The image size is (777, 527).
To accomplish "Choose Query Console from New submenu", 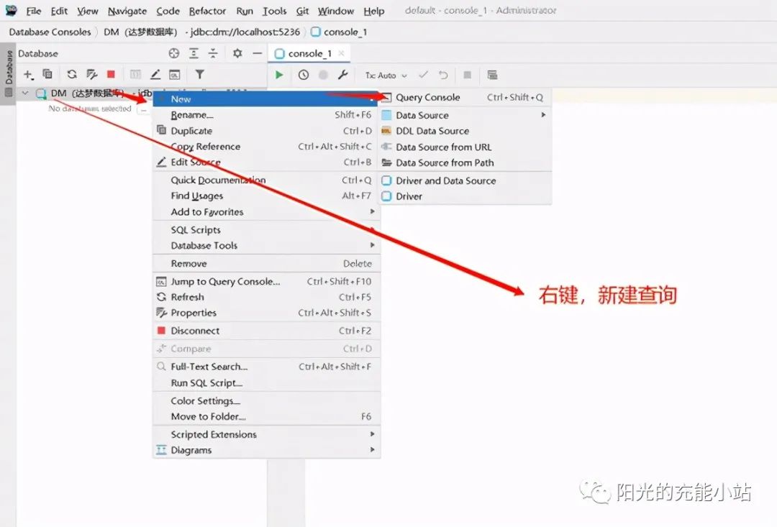I will pos(465,98).
